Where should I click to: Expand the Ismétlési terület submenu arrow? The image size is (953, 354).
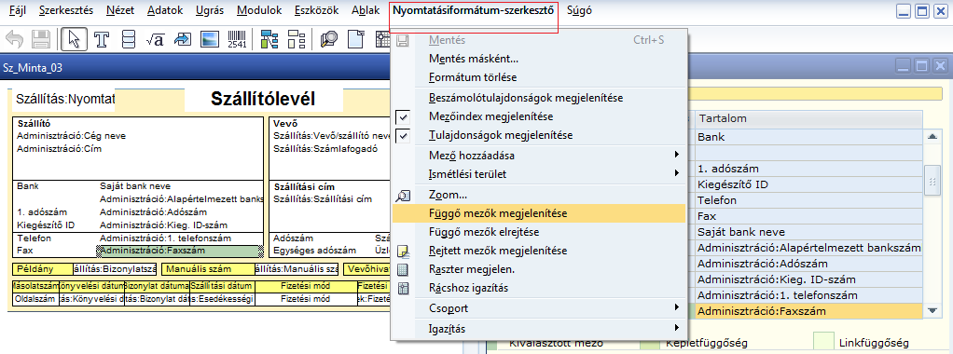(x=676, y=173)
